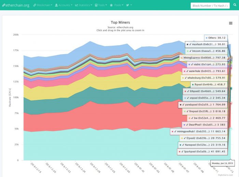Screen dimensions: 239x177
Task: Click the Others: 30.12 tooltip entry
Action: point(216,38)
